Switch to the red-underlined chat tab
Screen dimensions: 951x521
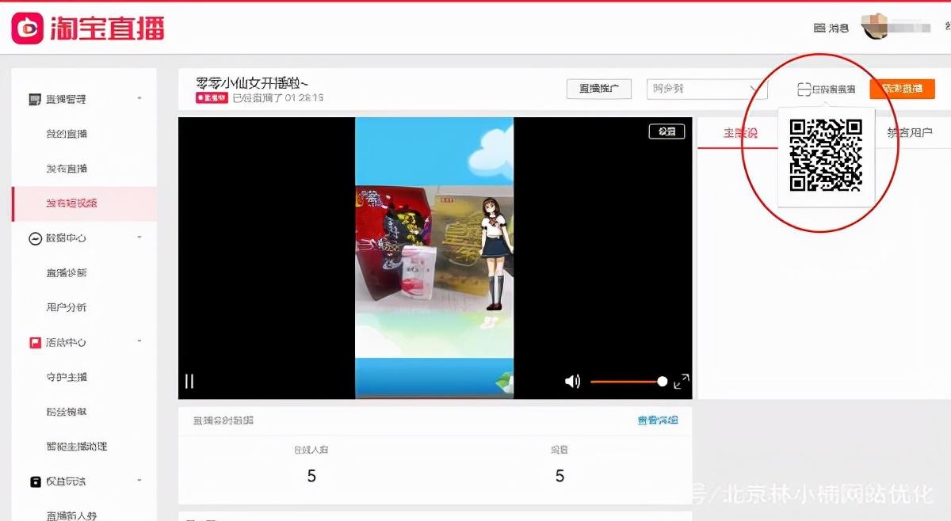(x=739, y=133)
